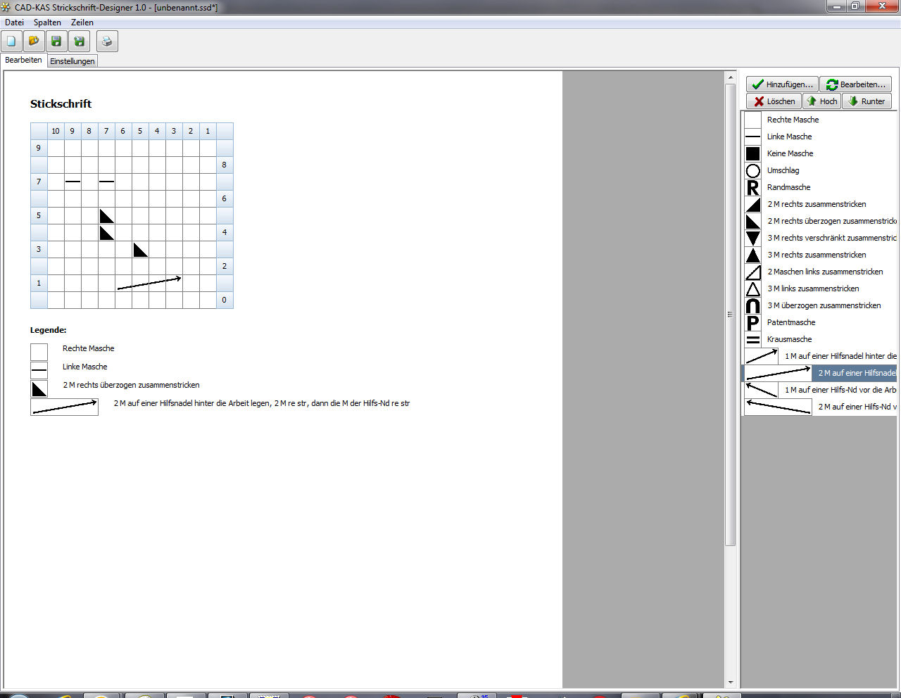Click the Hinzufügen button
901x698 pixels.
click(x=782, y=84)
